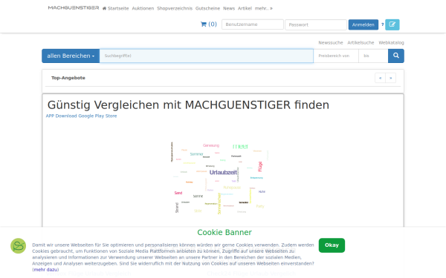
Task: Accept cookies with Okay button
Action: (x=332, y=245)
